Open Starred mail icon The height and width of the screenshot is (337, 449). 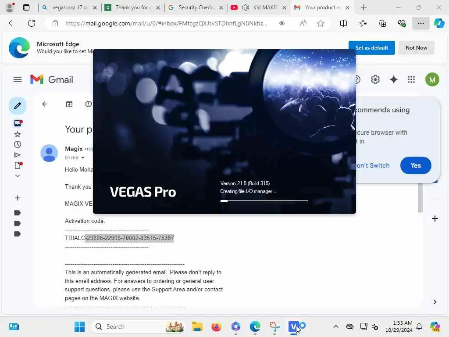click(x=18, y=134)
